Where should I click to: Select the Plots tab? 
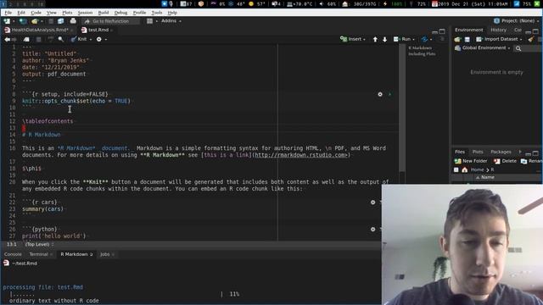coord(478,152)
